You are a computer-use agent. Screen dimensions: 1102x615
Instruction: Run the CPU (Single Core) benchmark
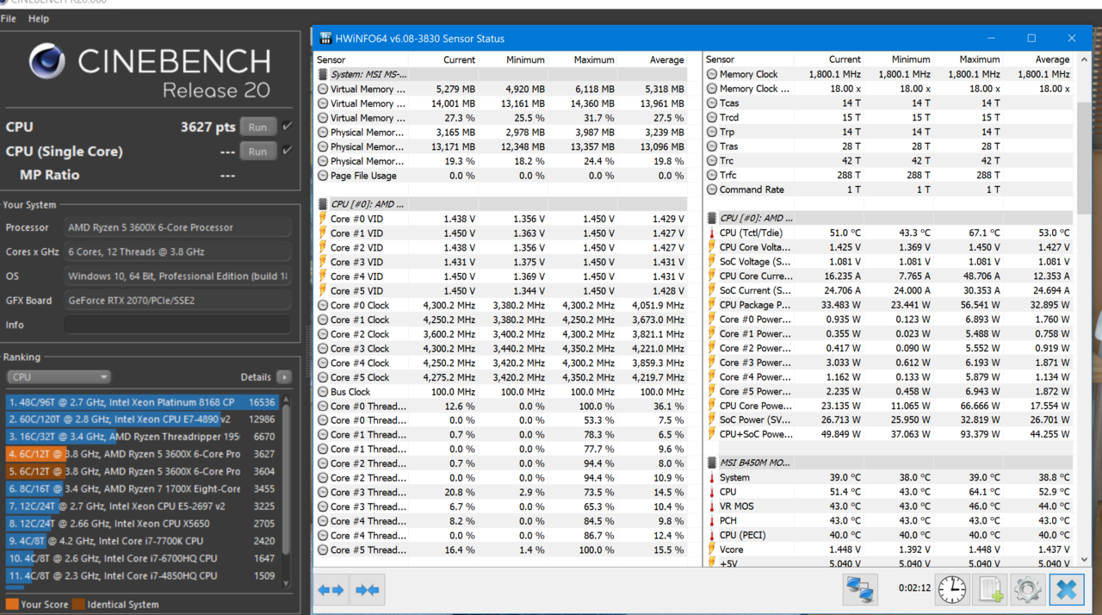257,151
